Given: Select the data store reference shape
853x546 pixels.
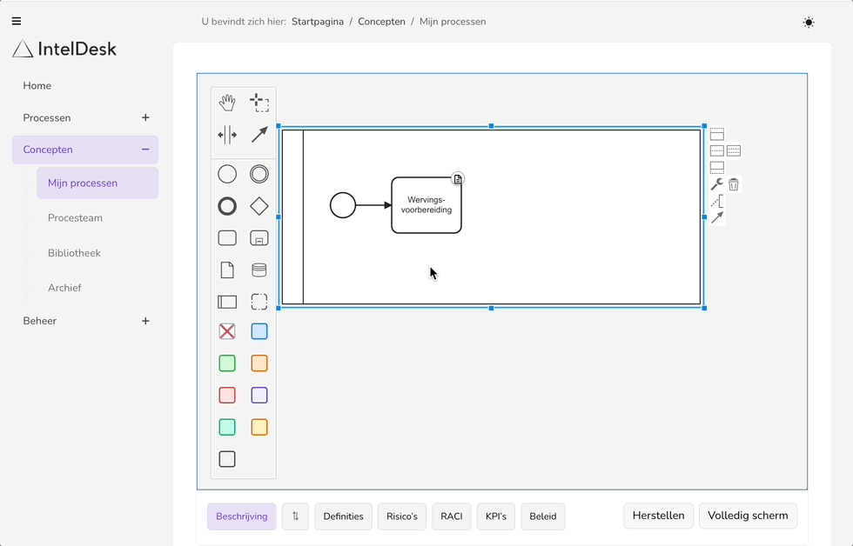Looking at the screenshot, I should coord(259,270).
